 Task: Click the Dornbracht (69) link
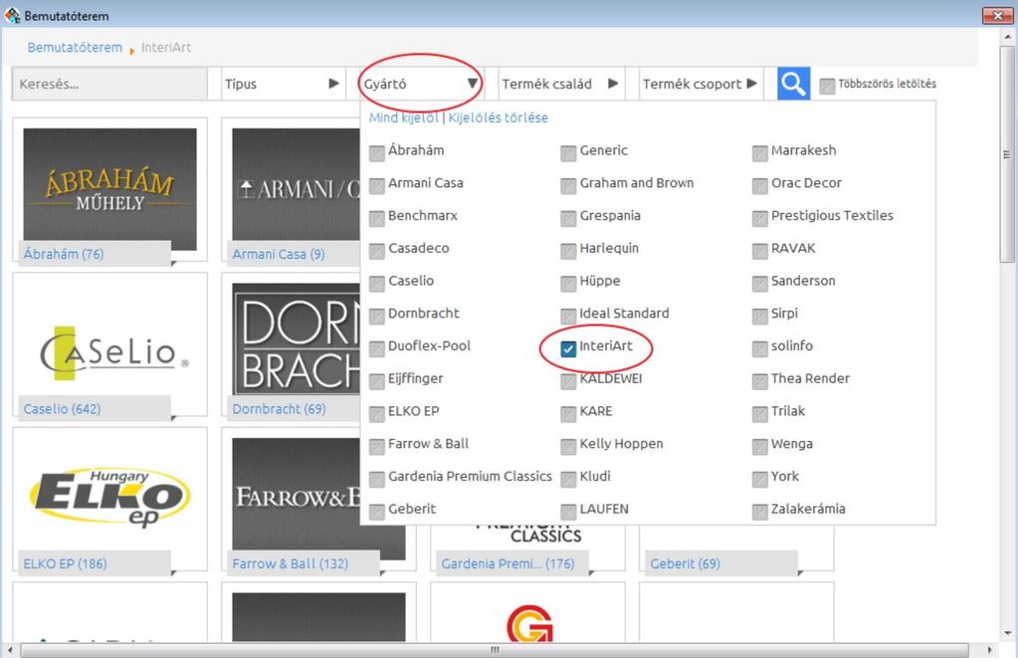pyautogui.click(x=280, y=409)
